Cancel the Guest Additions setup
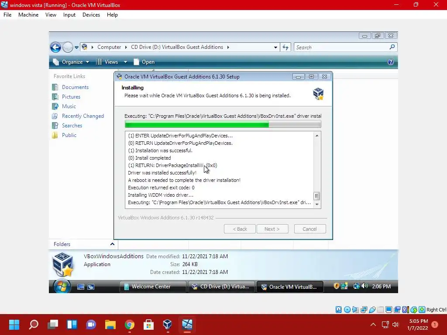The image size is (447, 335). tap(310, 229)
